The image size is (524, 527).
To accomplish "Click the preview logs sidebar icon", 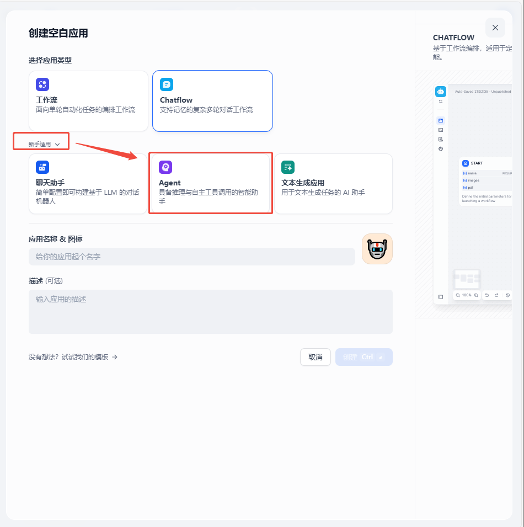I will 441,139.
